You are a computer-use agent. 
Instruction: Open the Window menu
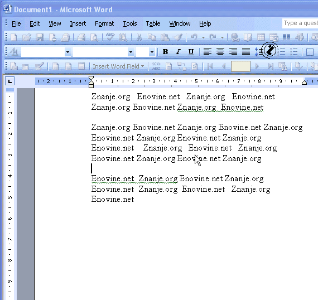180,24
